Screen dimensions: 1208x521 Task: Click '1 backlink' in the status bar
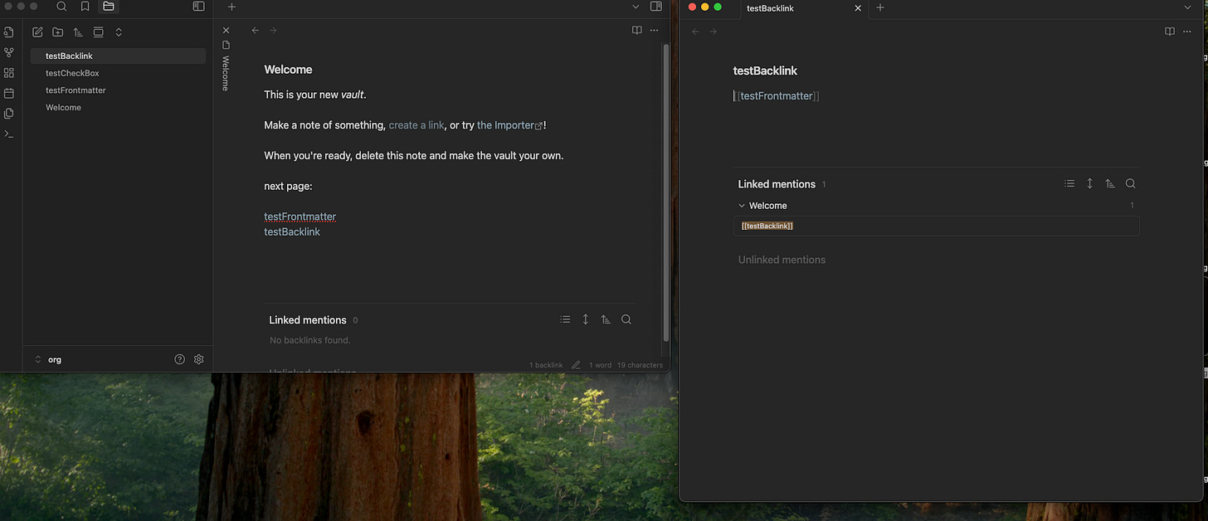point(546,365)
